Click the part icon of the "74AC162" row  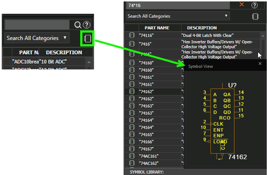click(x=132, y=163)
